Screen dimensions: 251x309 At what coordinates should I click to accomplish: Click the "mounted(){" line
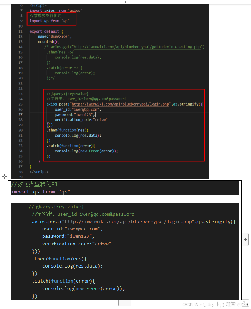(x=48, y=41)
